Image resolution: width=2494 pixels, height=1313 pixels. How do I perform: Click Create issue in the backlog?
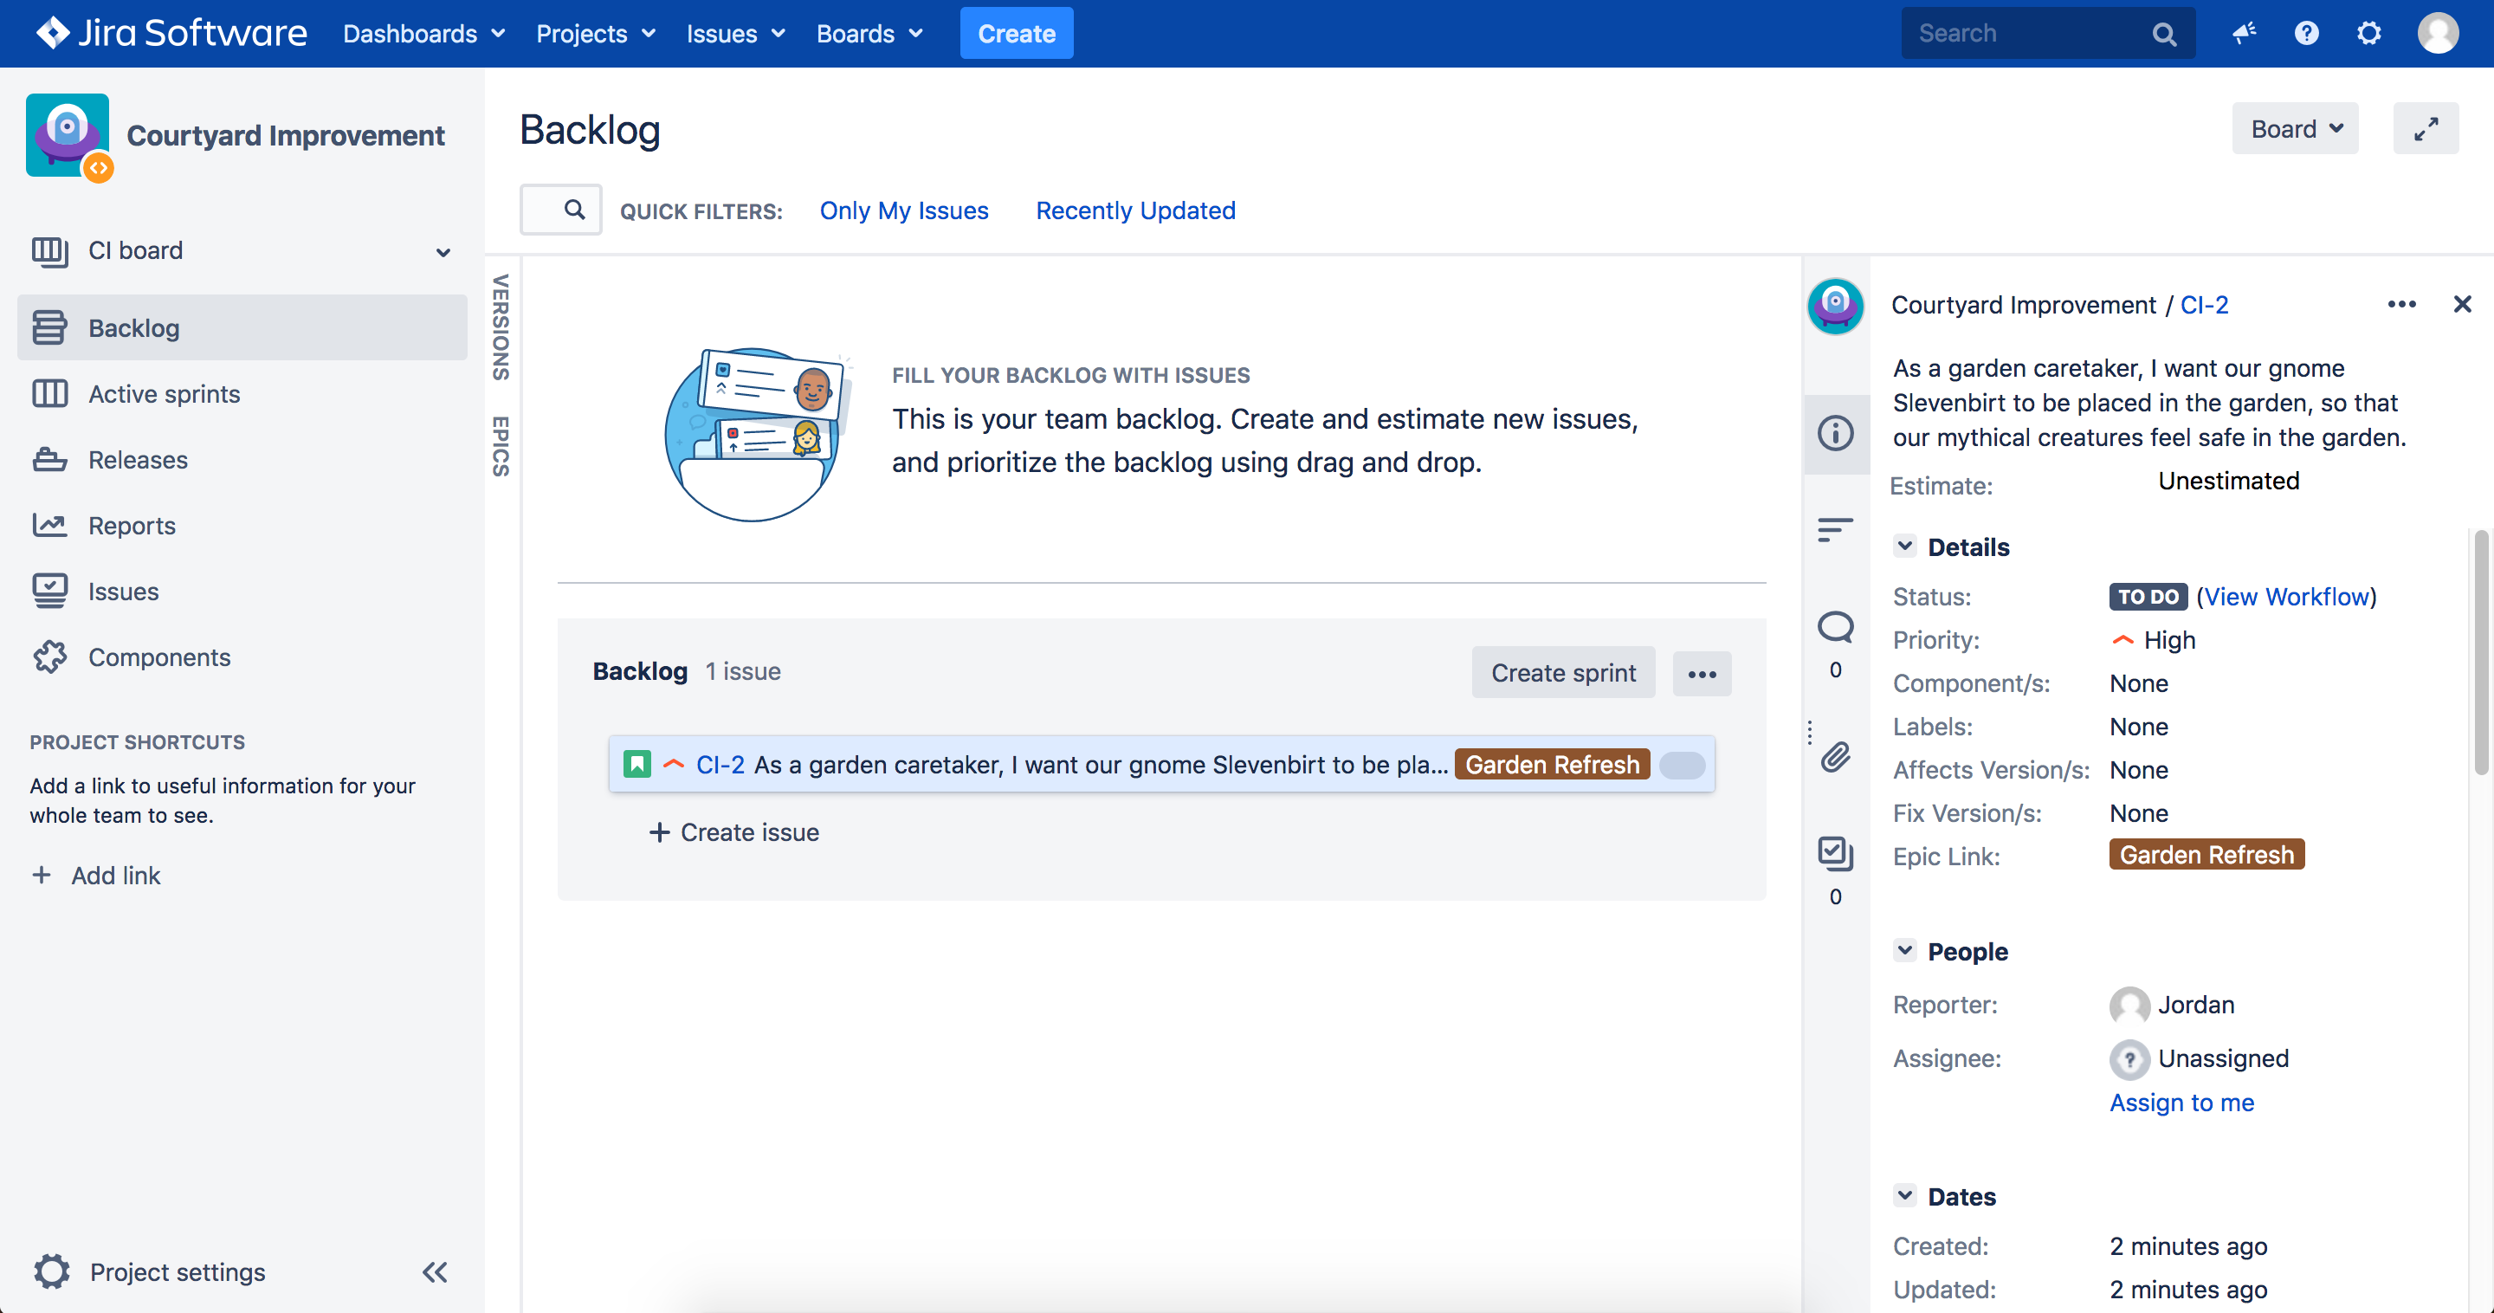click(735, 831)
